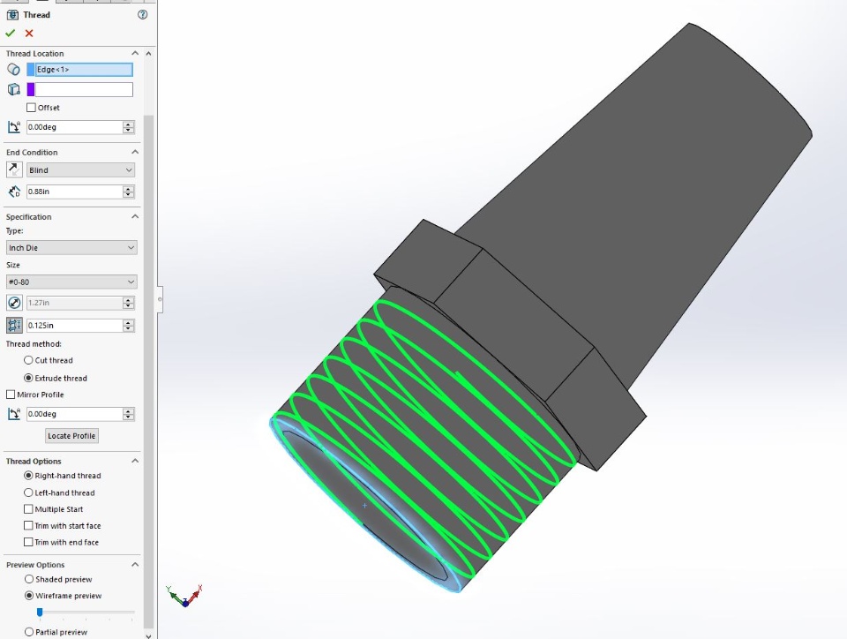Collapse the Preview Options section
This screenshot has width=847, height=639.
135,565
